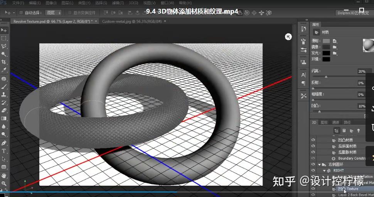
Task: Select the Rectangular Marquee tool
Action: pos(4,38)
